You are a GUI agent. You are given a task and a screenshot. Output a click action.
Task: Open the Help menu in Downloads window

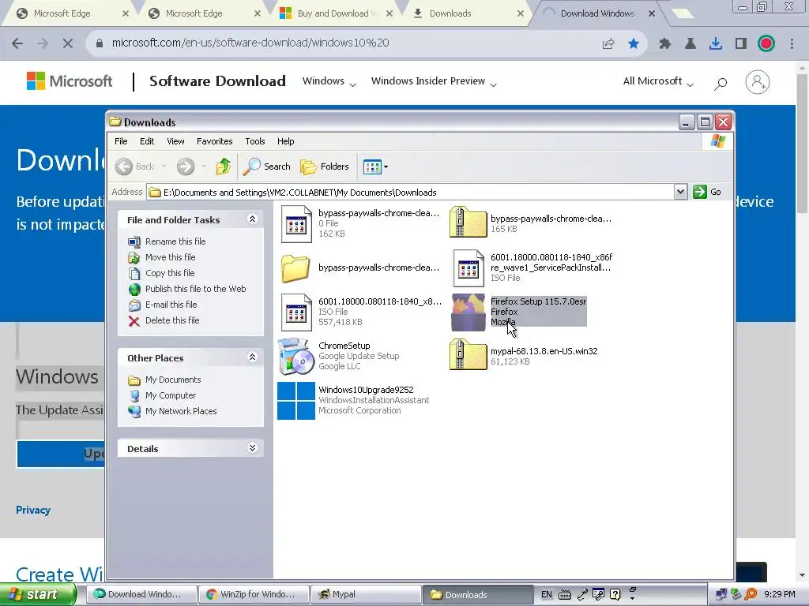(285, 141)
